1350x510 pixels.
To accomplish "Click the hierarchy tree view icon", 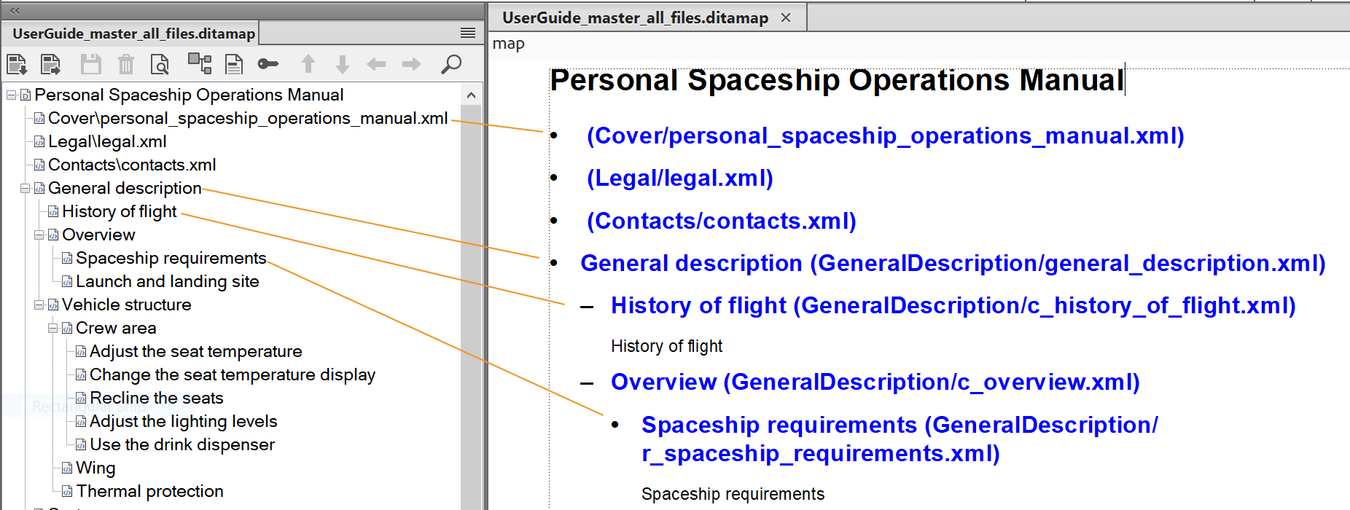I will [x=199, y=64].
